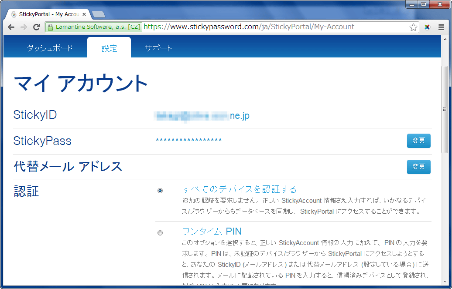Viewport: 452px width, 289px height.
Task: Click the green padlock security icon
Action: coord(50,27)
